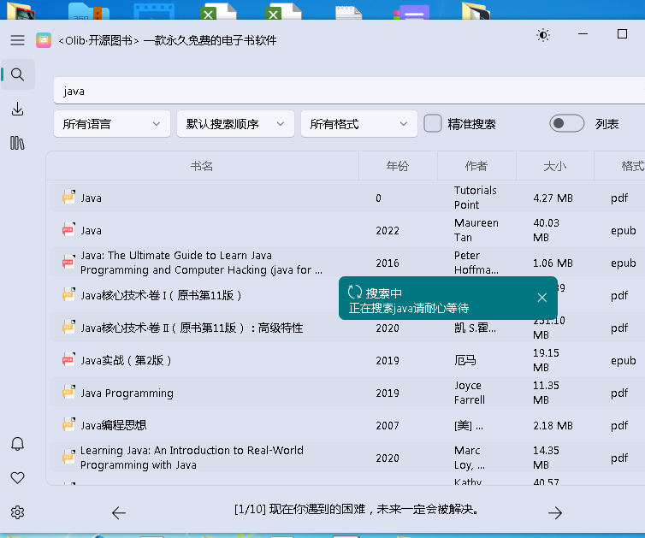Image resolution: width=645 pixels, height=538 pixels.
Task: Enable the 精准搜索 checkbox
Action: (x=433, y=123)
